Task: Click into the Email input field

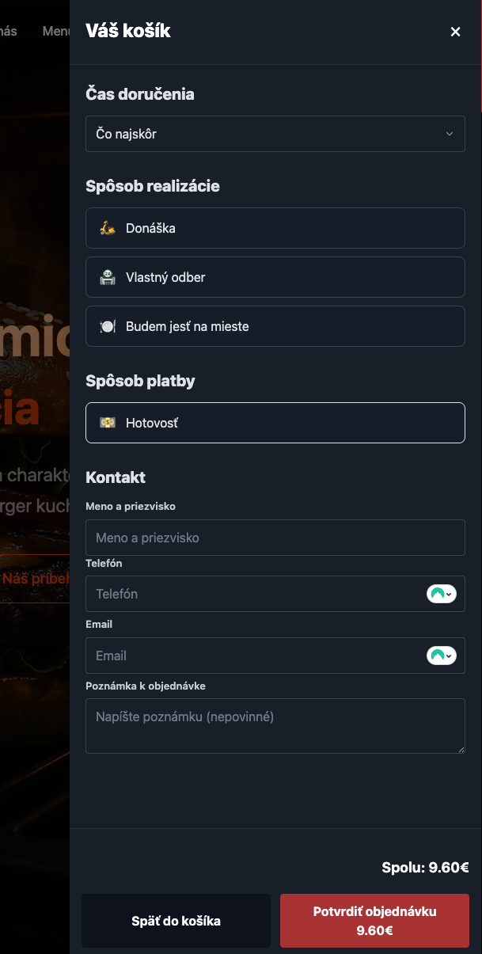Action: point(253,656)
